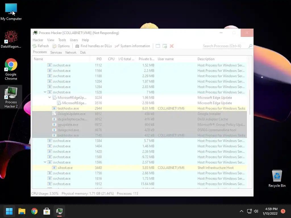Open the Hacker menu
Screen dimensions: 291x218
(38, 40)
